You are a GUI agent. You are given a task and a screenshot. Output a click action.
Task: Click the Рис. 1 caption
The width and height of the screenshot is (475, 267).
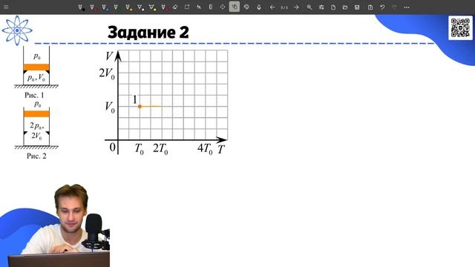pos(34,95)
